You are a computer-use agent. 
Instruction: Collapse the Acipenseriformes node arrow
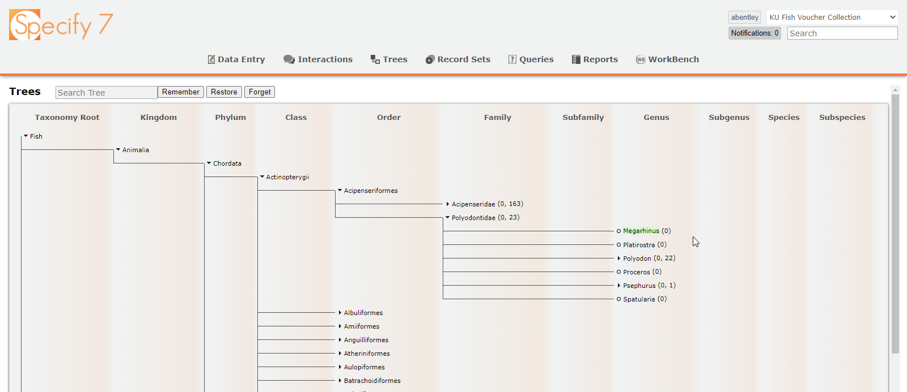340,191
